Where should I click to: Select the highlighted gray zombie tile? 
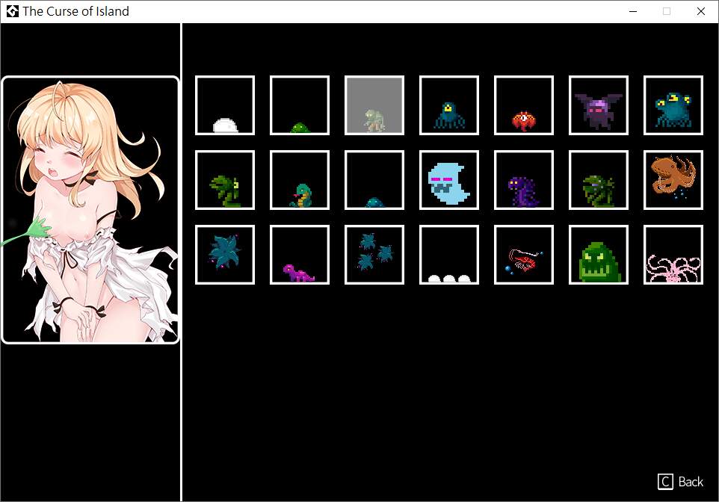point(374,105)
